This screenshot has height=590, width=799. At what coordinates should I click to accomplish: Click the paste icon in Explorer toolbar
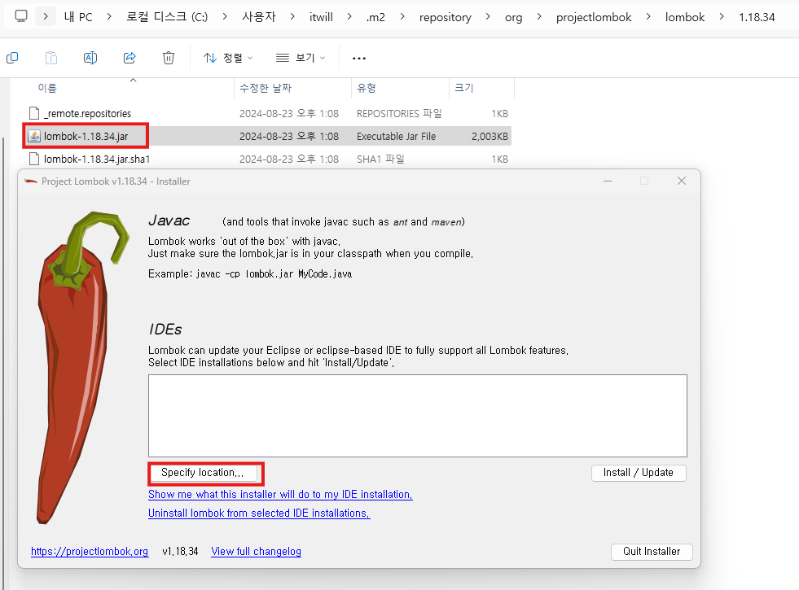click(51, 58)
